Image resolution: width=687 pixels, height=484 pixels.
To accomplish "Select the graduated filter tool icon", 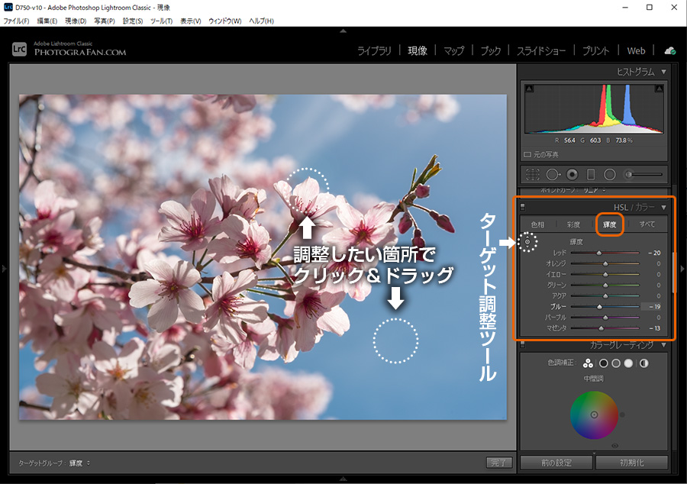I will point(591,174).
